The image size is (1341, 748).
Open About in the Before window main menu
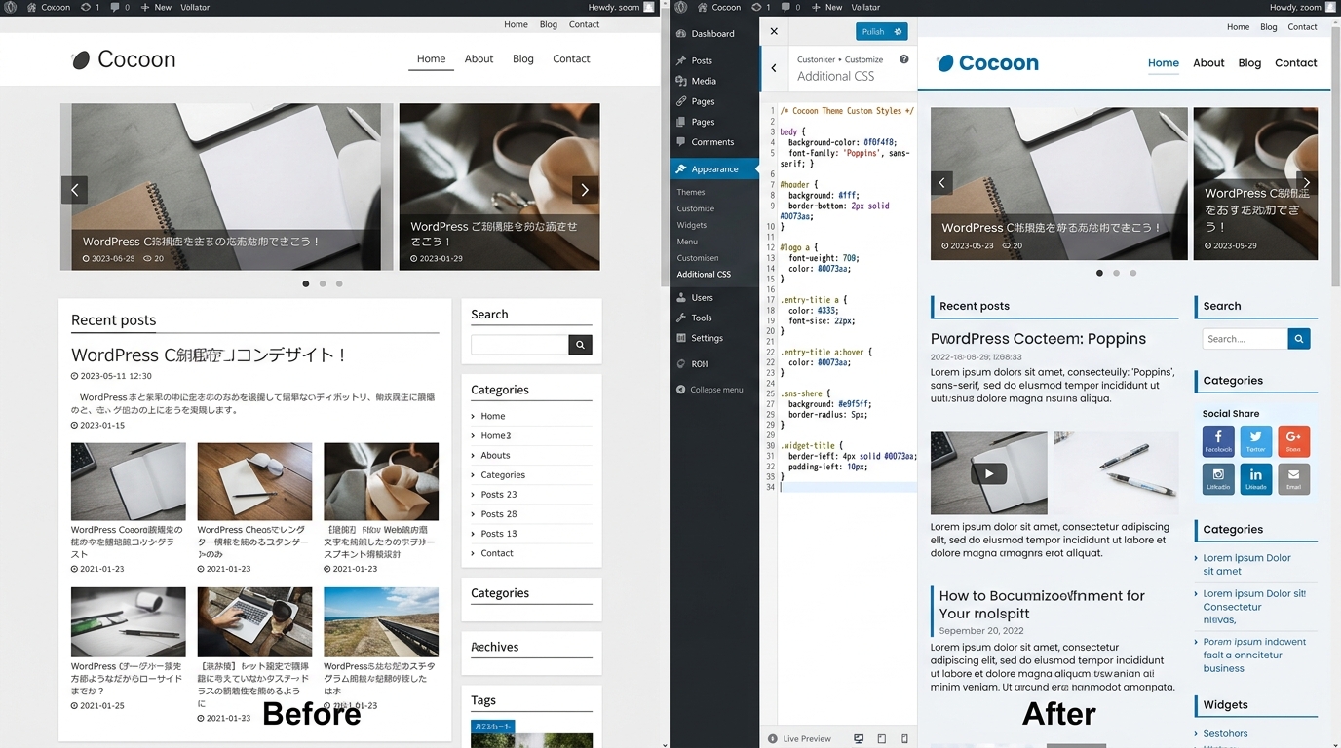click(479, 58)
